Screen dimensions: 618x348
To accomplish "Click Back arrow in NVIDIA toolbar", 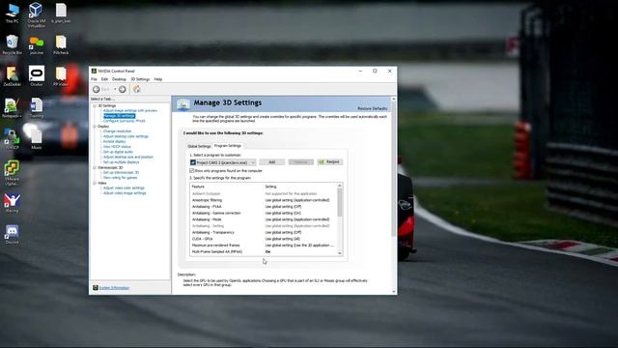I will click(x=96, y=89).
